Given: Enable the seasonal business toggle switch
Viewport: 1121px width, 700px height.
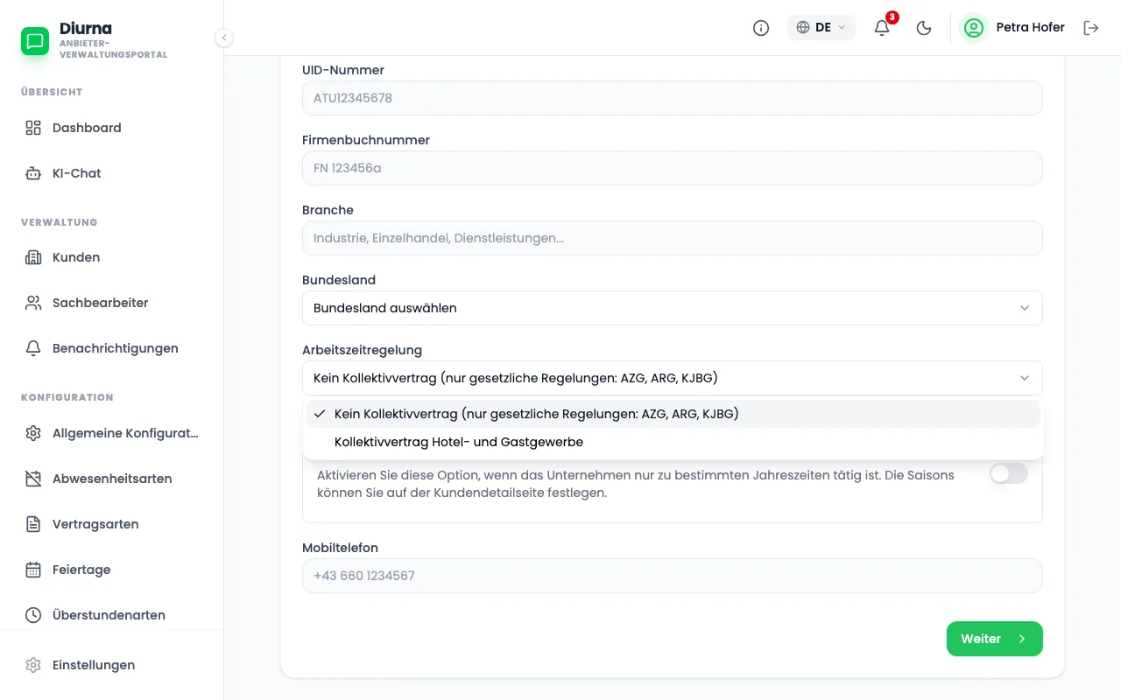Looking at the screenshot, I should 1009,474.
